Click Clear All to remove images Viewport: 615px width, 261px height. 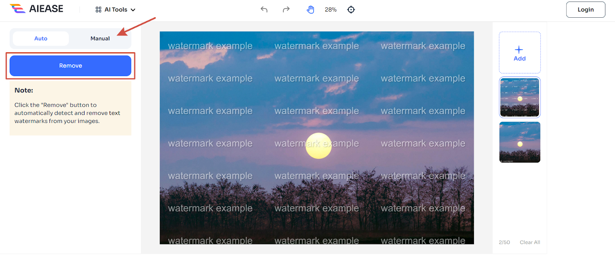[x=530, y=242]
